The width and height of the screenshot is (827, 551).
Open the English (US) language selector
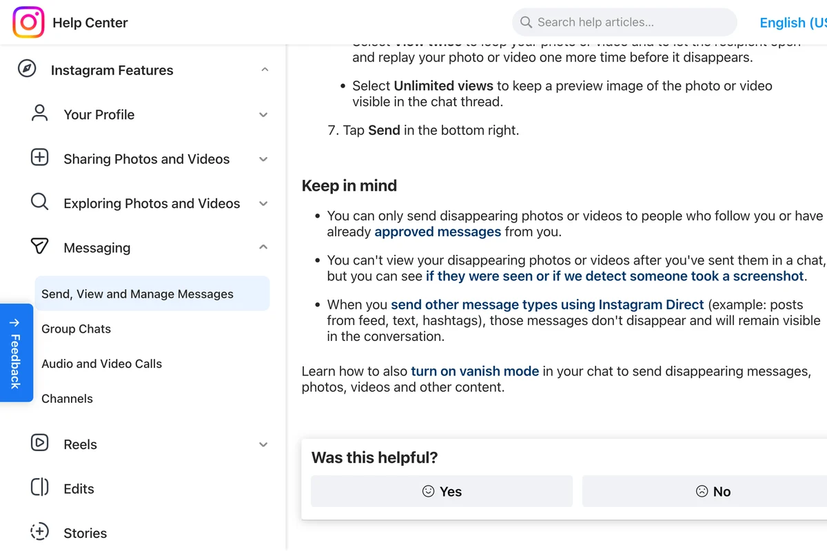pos(793,23)
